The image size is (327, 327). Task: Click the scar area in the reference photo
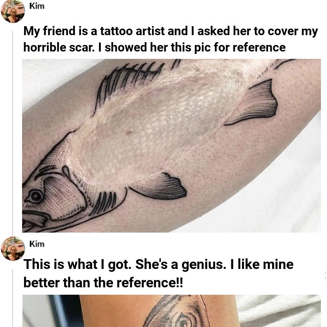coord(159,125)
